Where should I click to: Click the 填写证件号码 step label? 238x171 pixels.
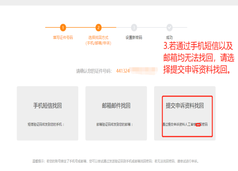pos(63,38)
